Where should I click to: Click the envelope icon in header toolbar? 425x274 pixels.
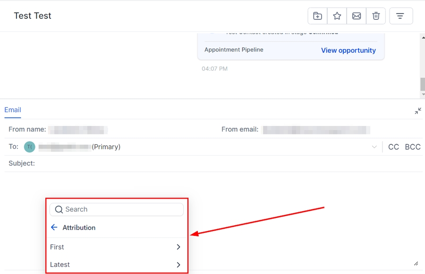pos(357,16)
